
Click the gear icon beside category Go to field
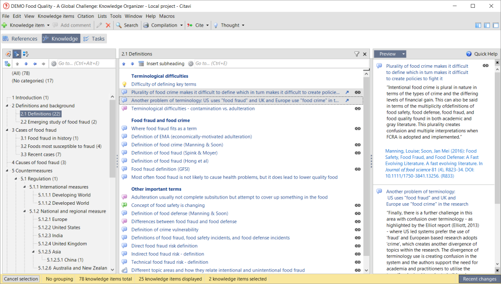54,64
